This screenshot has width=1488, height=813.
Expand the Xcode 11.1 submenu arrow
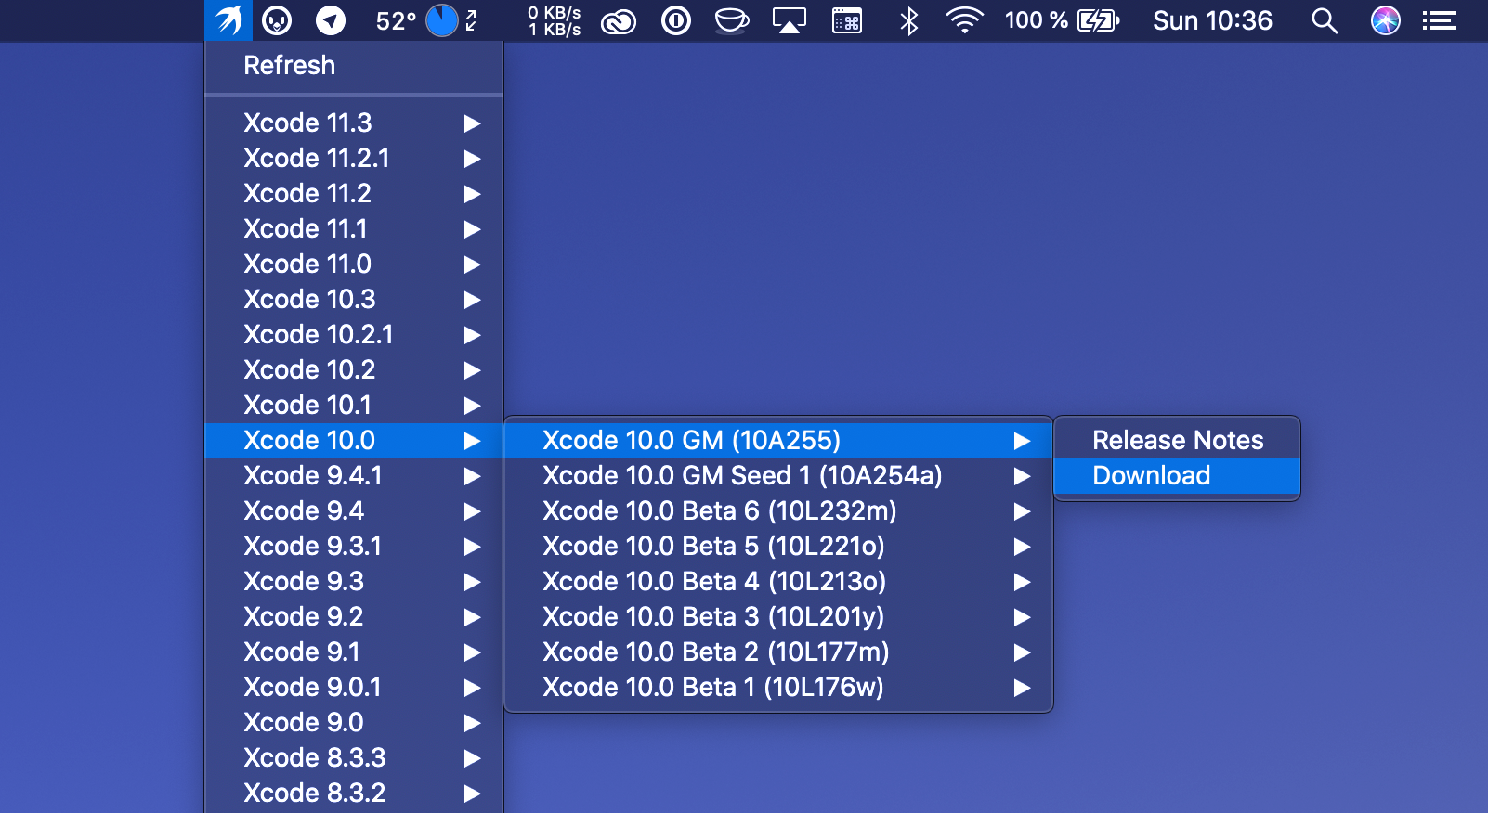[x=472, y=229]
